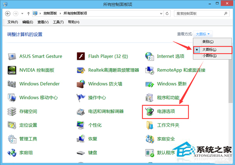This screenshot has width=235, height=165.
Task: Open the ASUS Smart Gesture icon
Action: (x=12, y=56)
